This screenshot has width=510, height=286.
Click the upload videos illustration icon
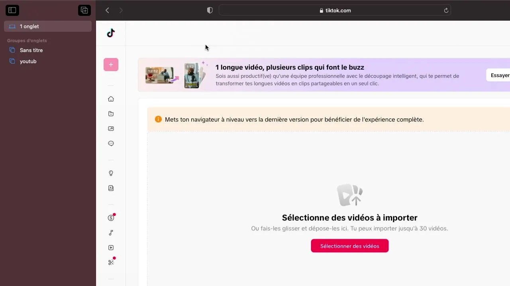[x=350, y=195]
